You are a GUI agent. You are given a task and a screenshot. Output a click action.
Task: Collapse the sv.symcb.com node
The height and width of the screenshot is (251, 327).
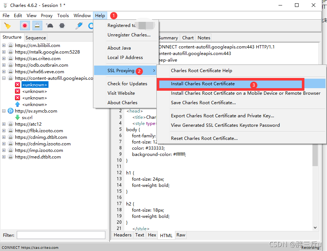[4, 111]
